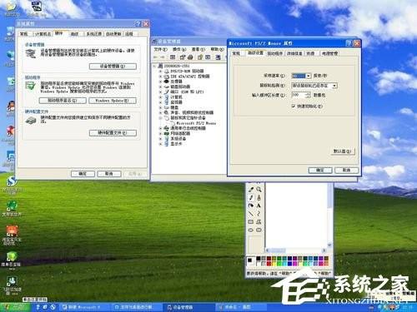Select the brush tool in Paint
The width and height of the screenshot is (417, 312).
(259, 198)
